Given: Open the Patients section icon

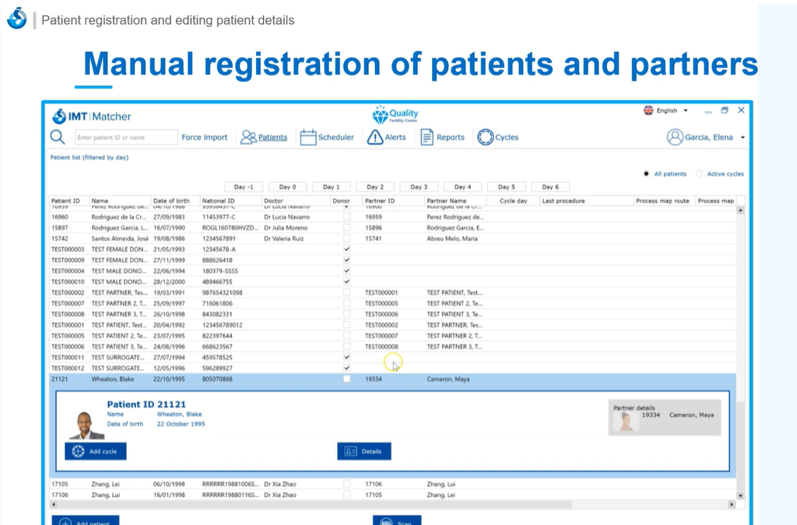Looking at the screenshot, I should [x=248, y=138].
